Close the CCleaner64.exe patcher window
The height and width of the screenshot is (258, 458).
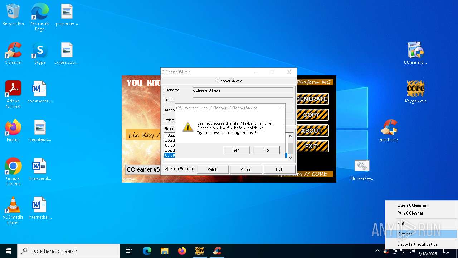point(289,72)
